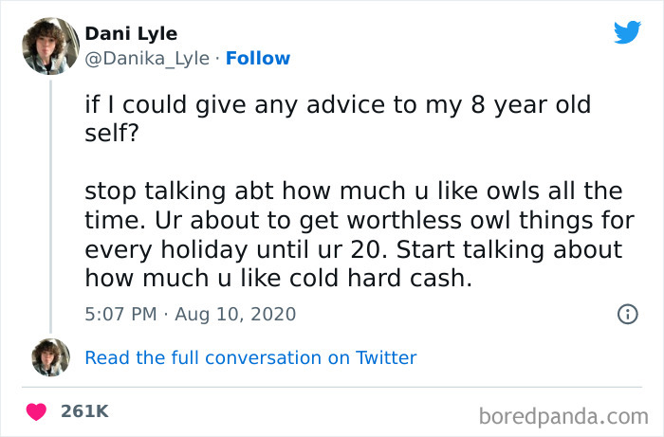Click the 261K likes count
The image size is (664, 437).
click(84, 412)
